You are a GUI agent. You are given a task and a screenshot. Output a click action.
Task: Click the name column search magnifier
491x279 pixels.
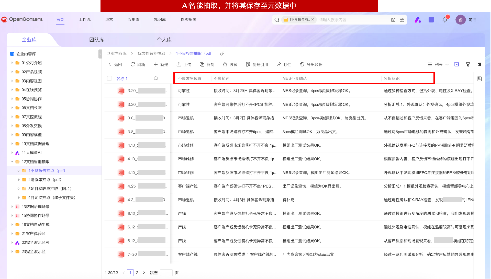(x=156, y=78)
